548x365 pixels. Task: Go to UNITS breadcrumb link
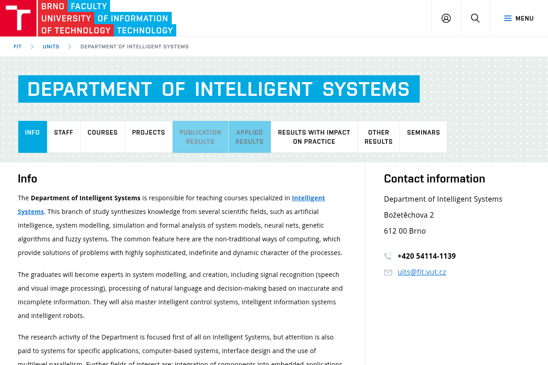(x=51, y=47)
